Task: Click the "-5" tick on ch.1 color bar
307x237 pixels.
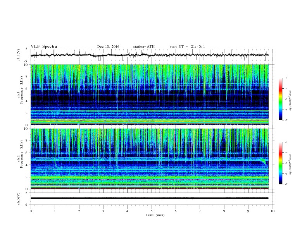Action: tap(286, 99)
